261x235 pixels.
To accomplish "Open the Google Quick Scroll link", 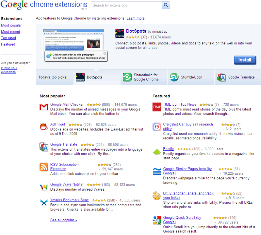I will point(182,220).
